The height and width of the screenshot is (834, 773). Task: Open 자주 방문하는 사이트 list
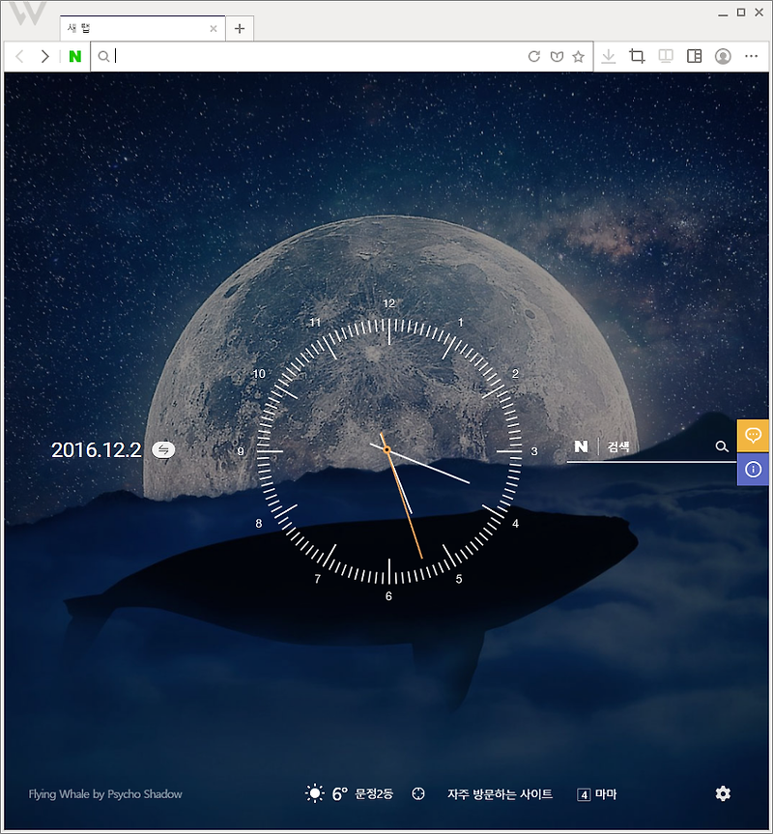click(500, 794)
